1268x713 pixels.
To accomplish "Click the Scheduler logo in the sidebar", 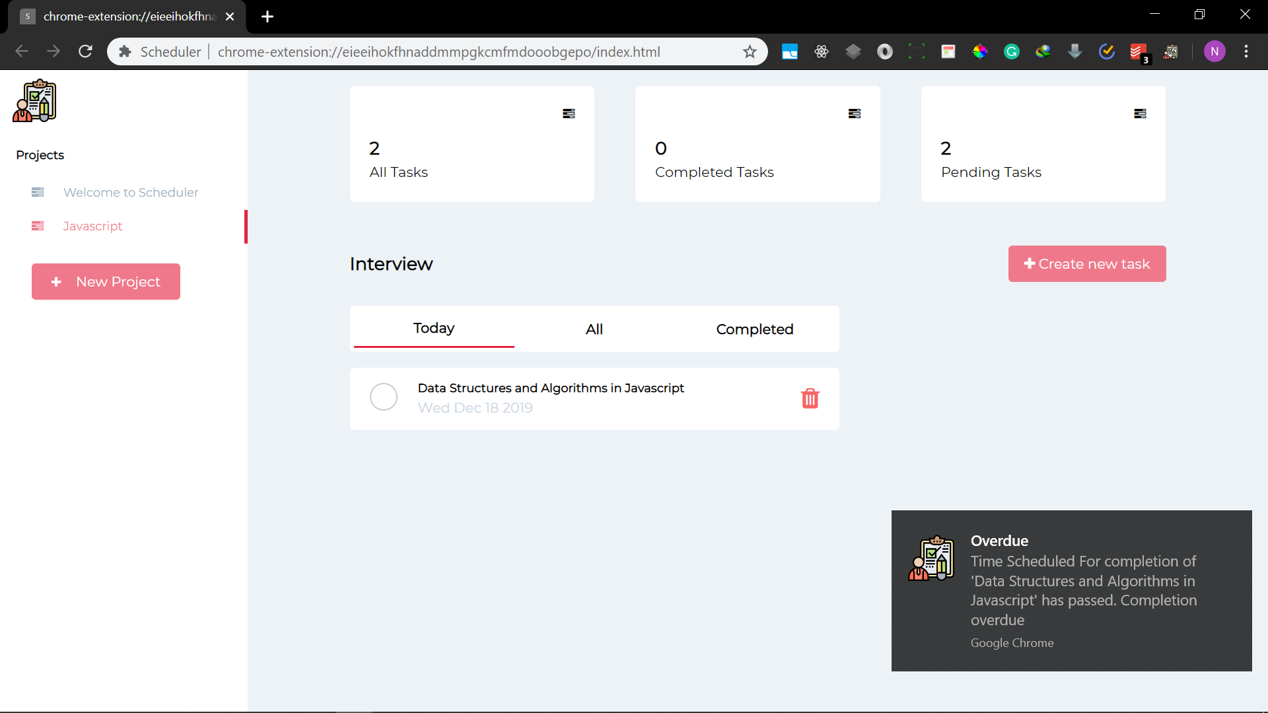I will [x=34, y=101].
